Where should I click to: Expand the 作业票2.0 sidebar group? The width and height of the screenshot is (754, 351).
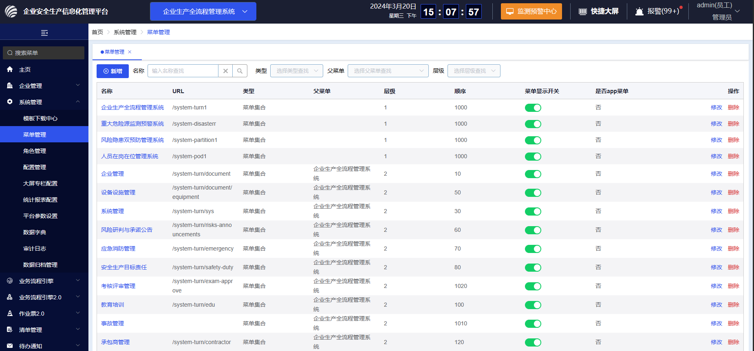coord(44,314)
